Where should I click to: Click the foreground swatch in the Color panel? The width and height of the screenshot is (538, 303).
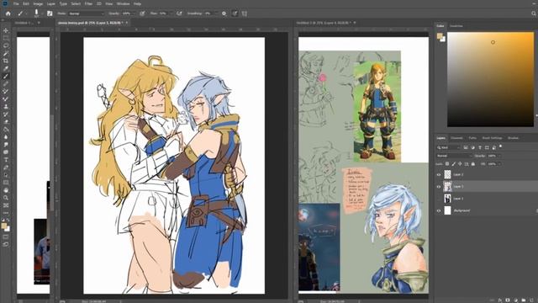(440, 35)
